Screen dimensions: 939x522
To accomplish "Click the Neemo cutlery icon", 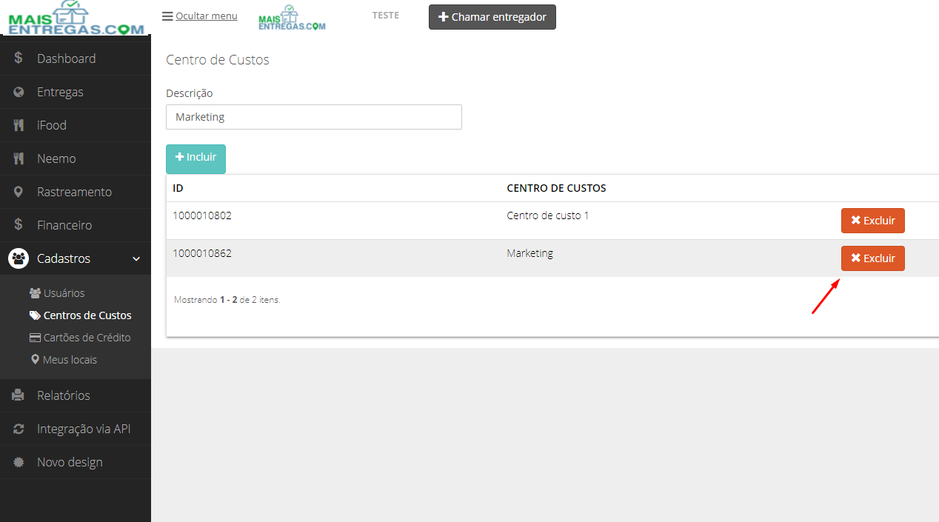I will [19, 158].
